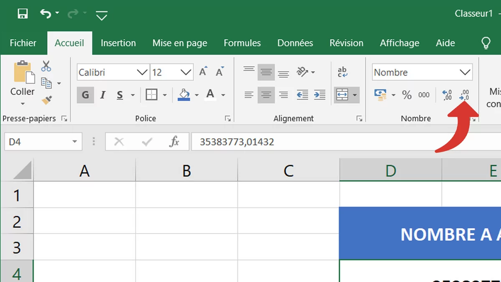The width and height of the screenshot is (501, 282).
Task: Switch to the Accueil tab
Action: tap(69, 43)
